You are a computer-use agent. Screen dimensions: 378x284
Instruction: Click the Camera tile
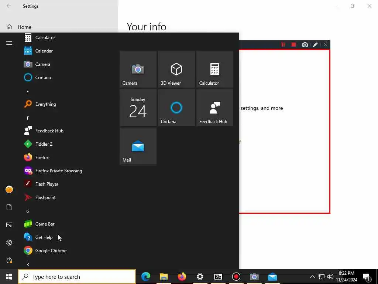138,69
